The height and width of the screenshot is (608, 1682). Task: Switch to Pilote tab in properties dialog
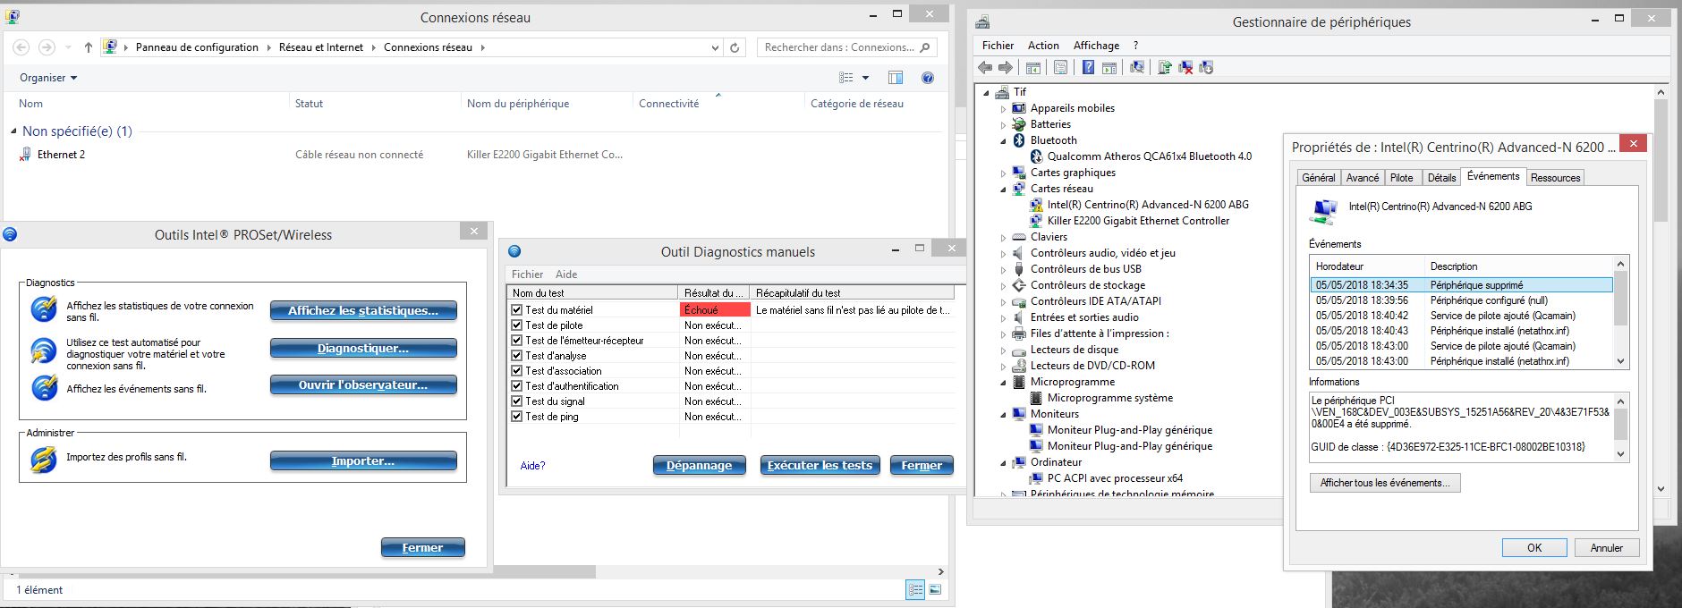coord(1402,178)
